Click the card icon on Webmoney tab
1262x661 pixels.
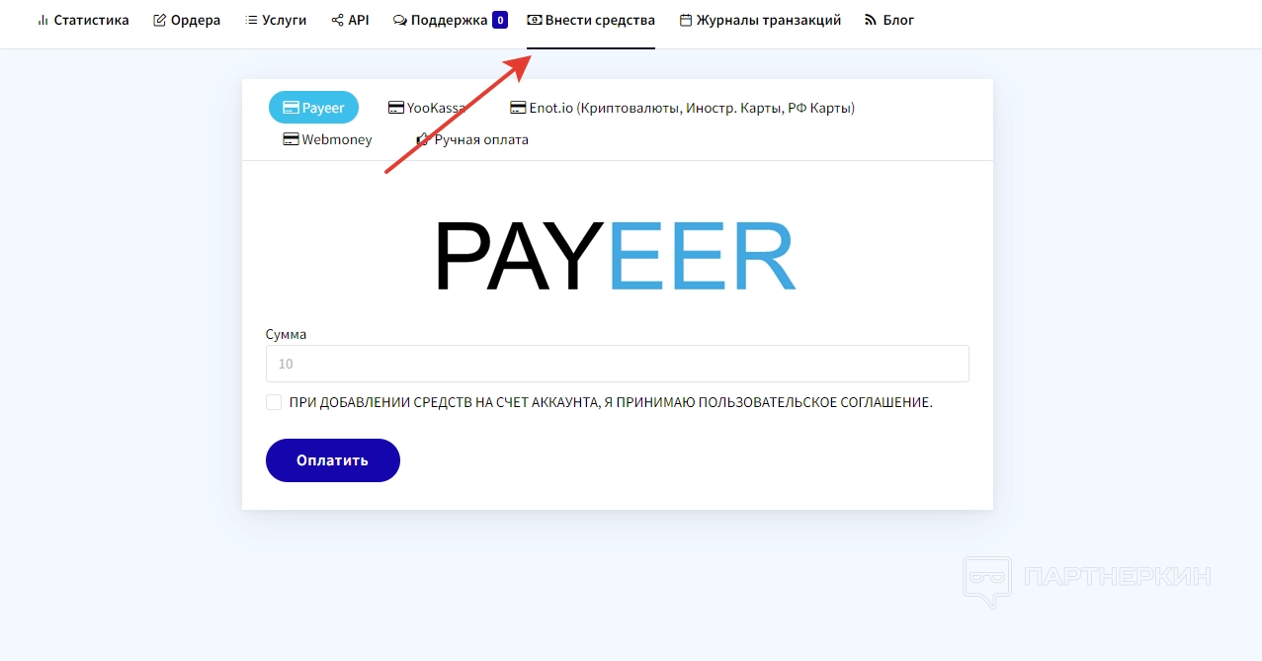(x=291, y=139)
